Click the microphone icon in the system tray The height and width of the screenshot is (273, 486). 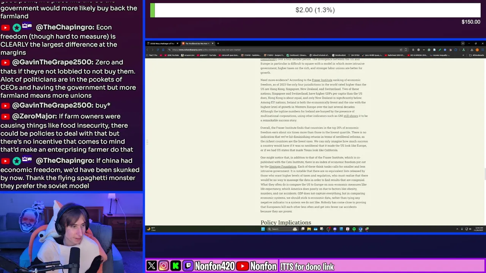click(462, 229)
